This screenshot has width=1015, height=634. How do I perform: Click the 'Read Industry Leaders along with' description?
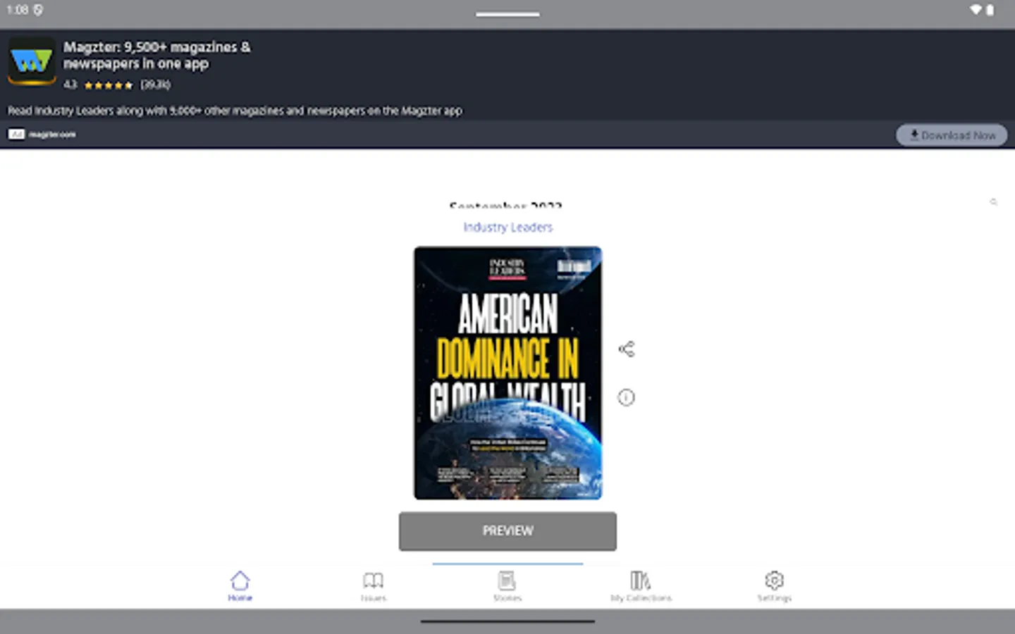[x=235, y=111]
